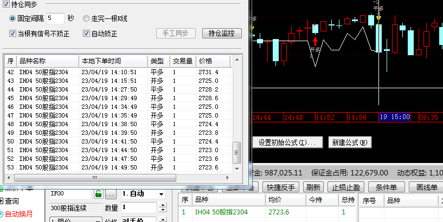Open the 止损止盈 button
The image size is (443, 222).
345,187
